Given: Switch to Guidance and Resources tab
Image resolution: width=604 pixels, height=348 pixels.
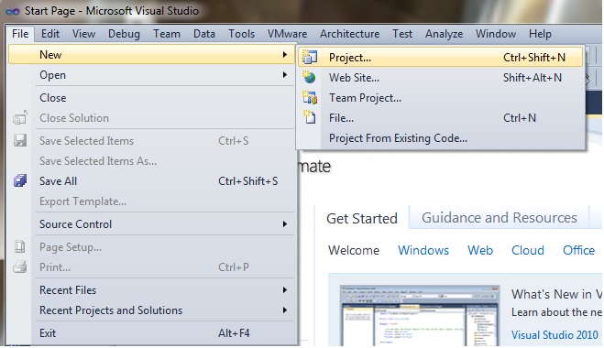Looking at the screenshot, I should [500, 218].
